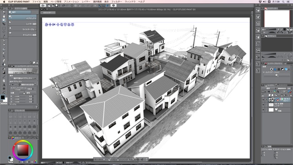
Task: Select the Frame border tool
Action: tap(4, 81)
